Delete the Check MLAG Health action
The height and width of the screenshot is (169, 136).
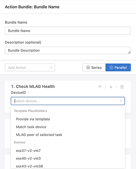pos(122,87)
